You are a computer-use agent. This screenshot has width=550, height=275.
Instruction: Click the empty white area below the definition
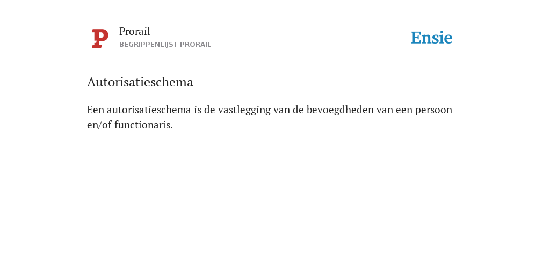click(275, 200)
